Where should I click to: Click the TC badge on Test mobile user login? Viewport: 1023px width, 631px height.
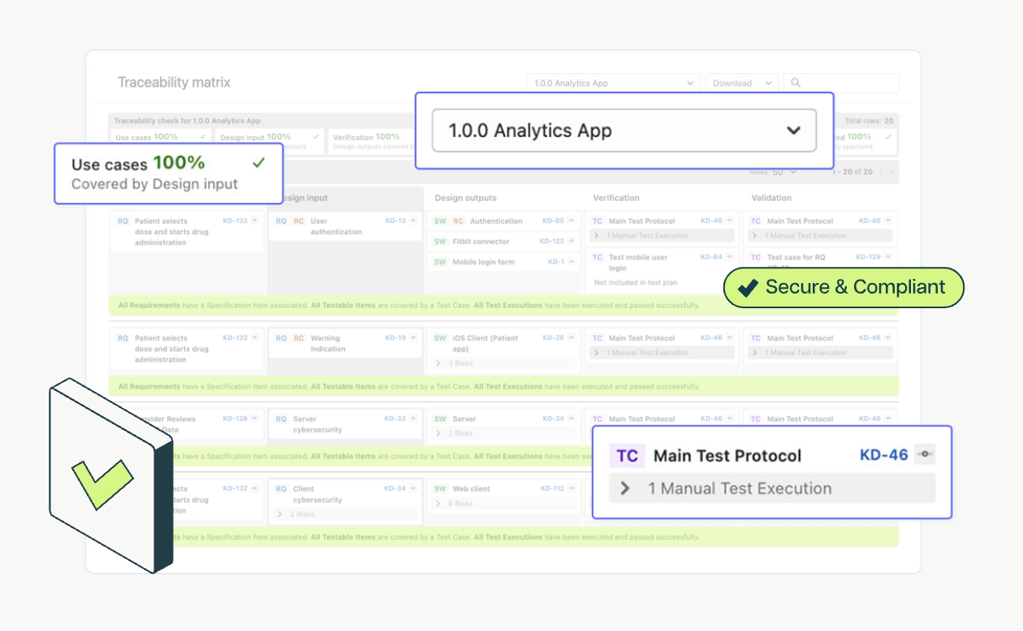[598, 257]
